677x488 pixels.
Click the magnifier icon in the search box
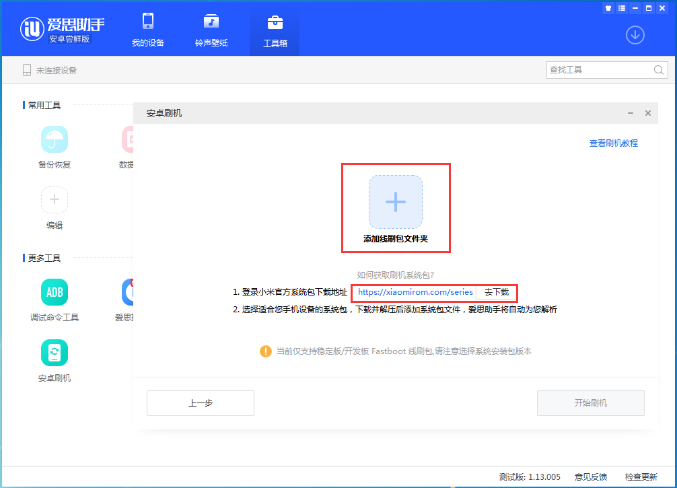point(658,69)
